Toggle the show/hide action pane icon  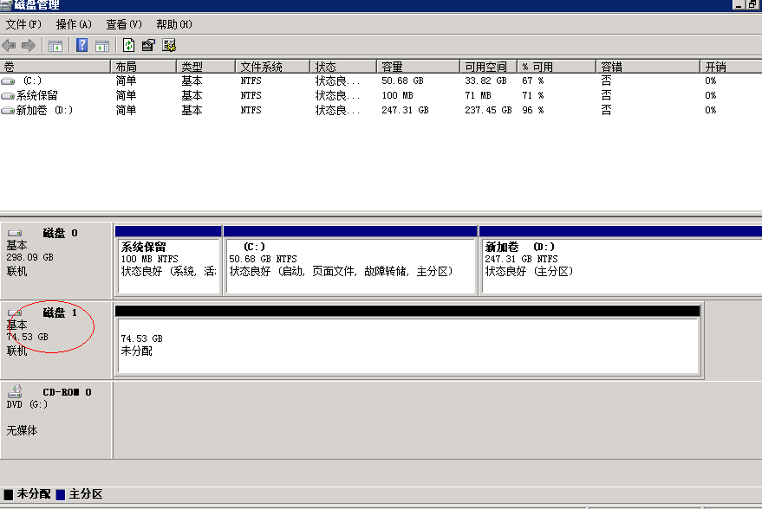pos(102,46)
